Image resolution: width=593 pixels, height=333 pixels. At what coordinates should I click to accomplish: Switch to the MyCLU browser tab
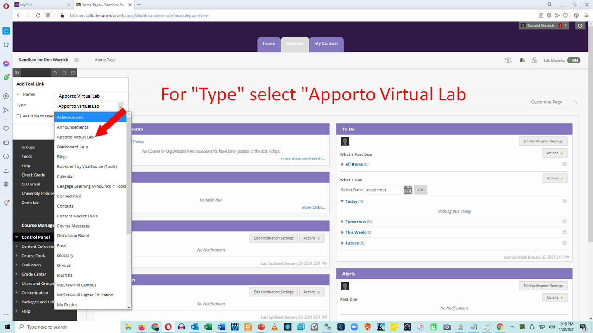coord(42,5)
